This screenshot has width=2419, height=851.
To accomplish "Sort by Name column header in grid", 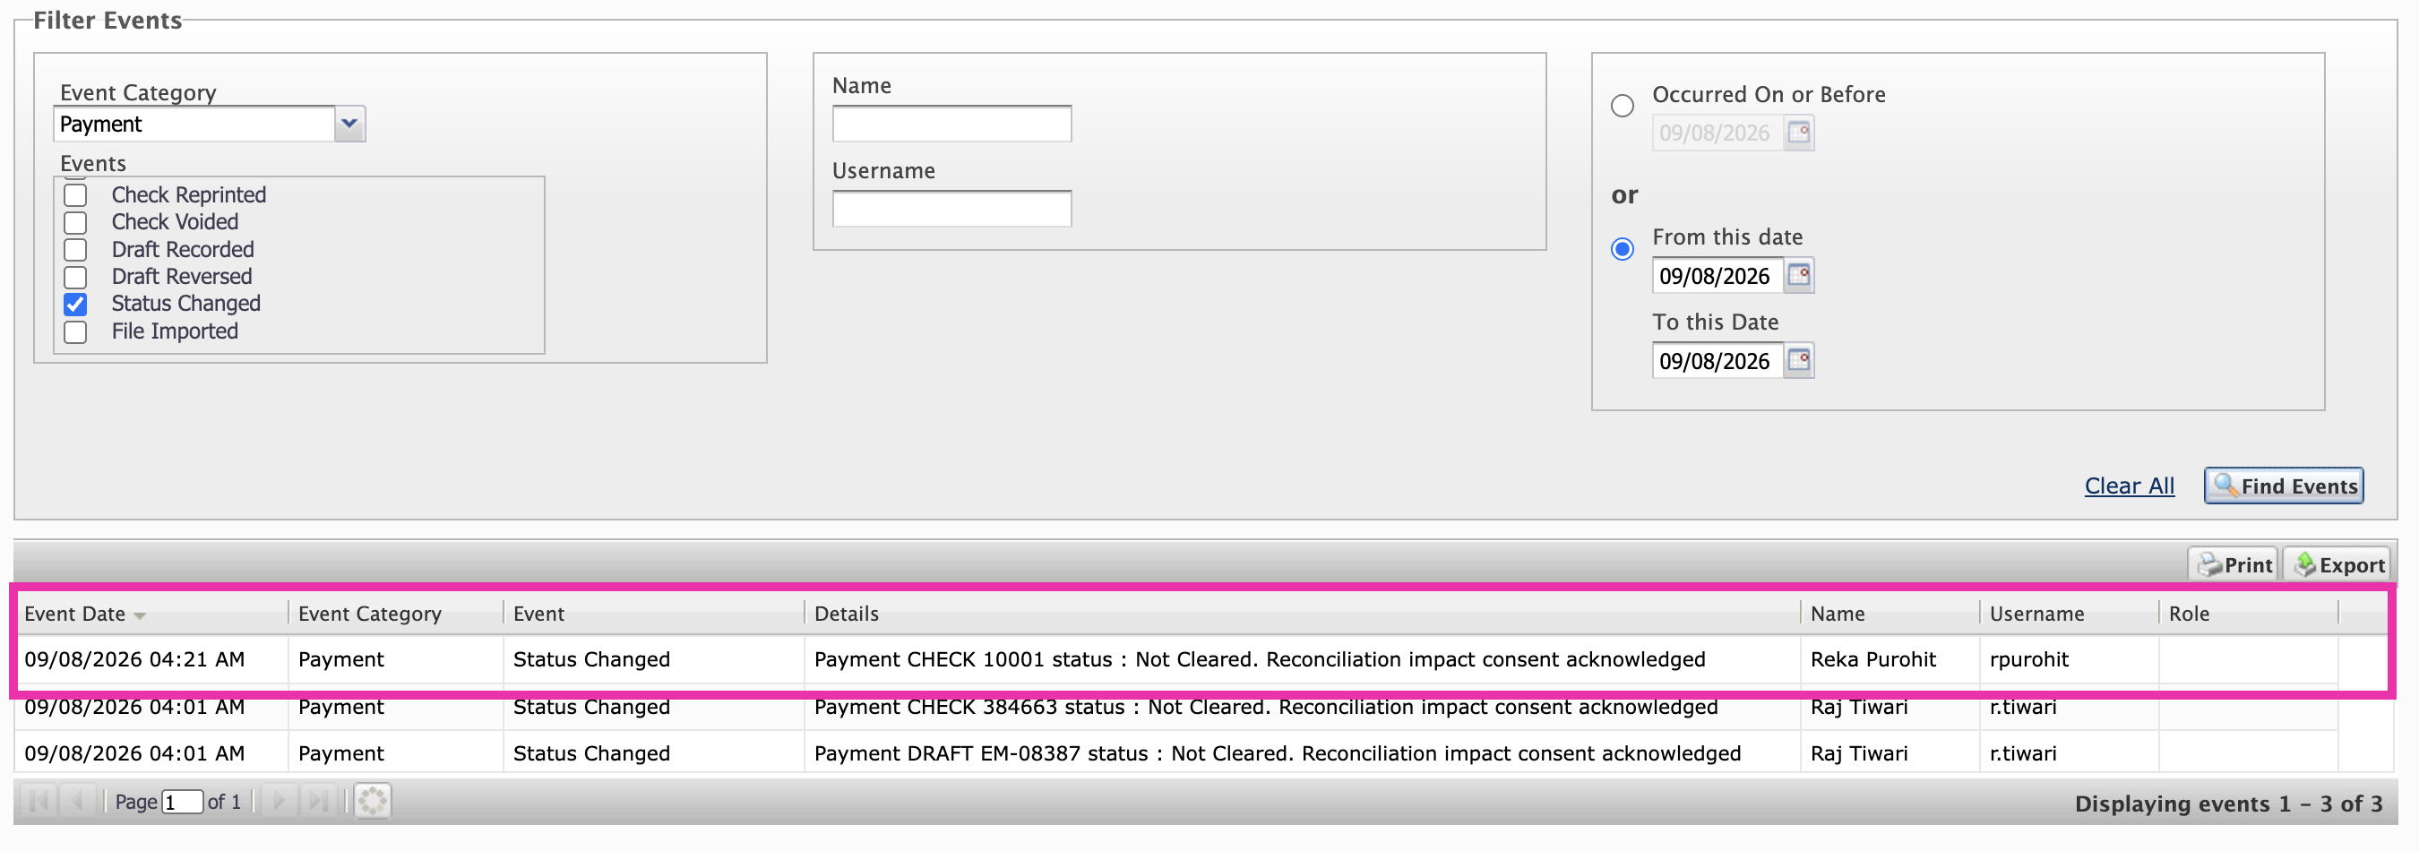I will point(1890,614).
